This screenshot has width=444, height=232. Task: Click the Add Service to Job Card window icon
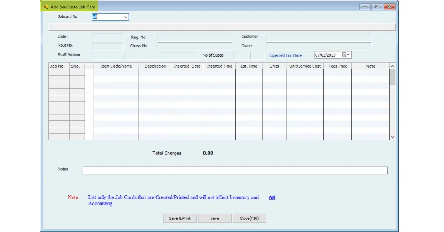[x=46, y=7]
